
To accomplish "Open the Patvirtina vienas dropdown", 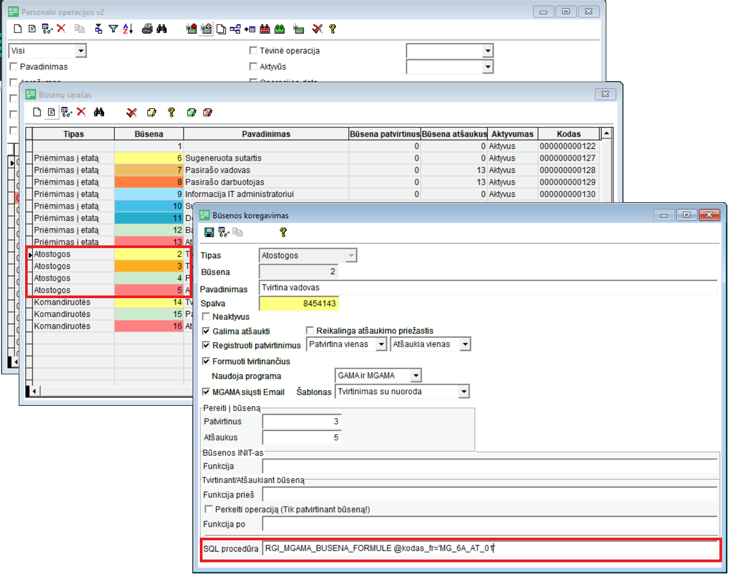I will point(381,345).
